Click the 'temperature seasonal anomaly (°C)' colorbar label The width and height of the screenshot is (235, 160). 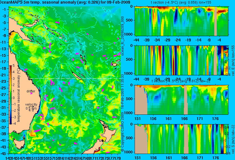19,95
